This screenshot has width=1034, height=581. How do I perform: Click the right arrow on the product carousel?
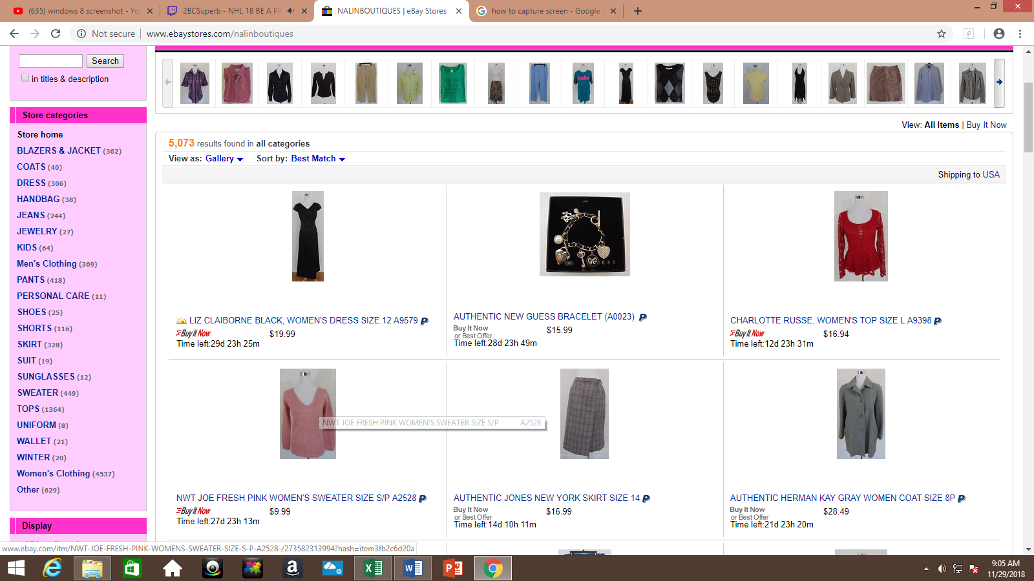(x=999, y=83)
